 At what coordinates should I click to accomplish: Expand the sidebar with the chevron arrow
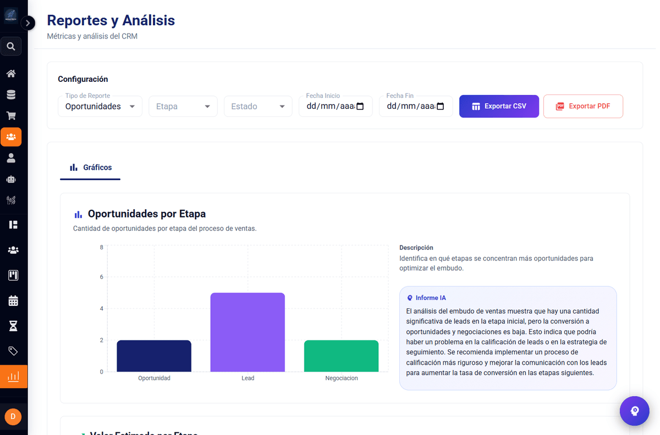pos(28,23)
